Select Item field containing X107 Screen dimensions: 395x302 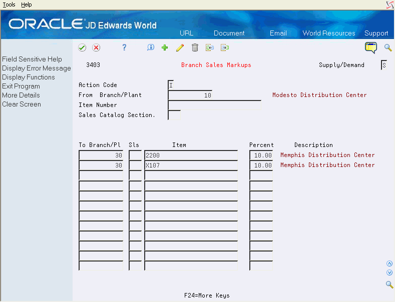191,165
